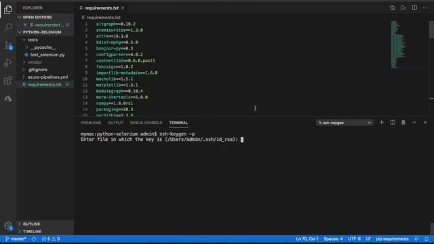
Task: Split the editor to the right
Action: click(x=414, y=8)
